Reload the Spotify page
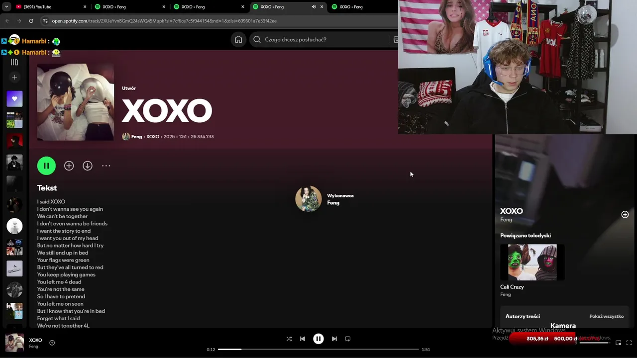637x358 pixels. pos(31,21)
